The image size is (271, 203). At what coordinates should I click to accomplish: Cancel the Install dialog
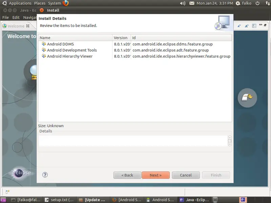point(186,175)
